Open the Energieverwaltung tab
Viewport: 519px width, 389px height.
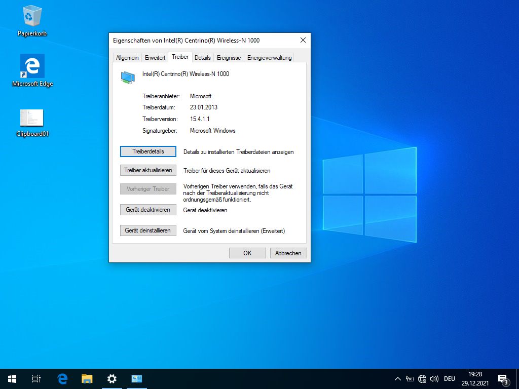pos(269,58)
